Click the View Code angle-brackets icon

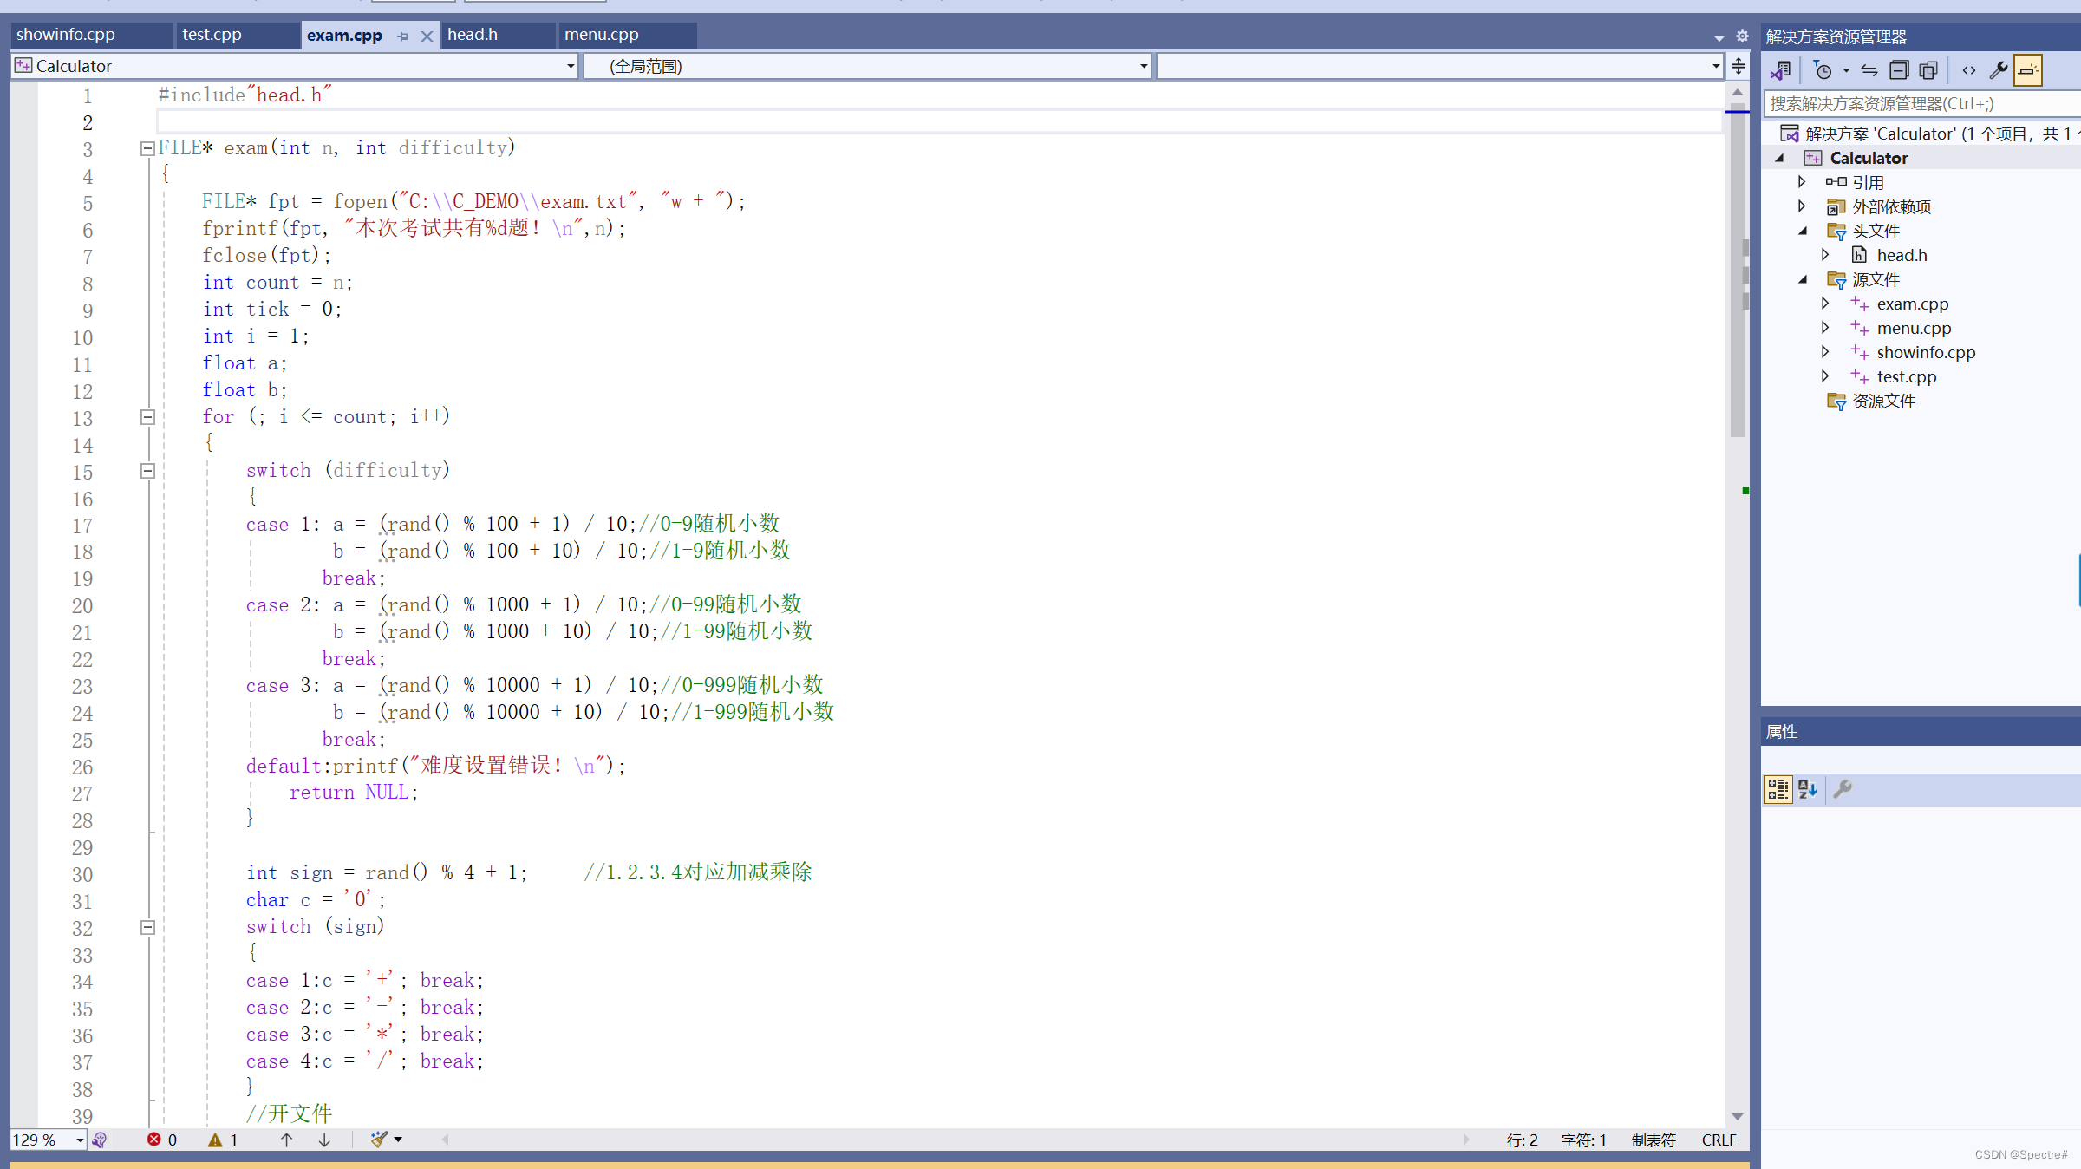(1968, 70)
